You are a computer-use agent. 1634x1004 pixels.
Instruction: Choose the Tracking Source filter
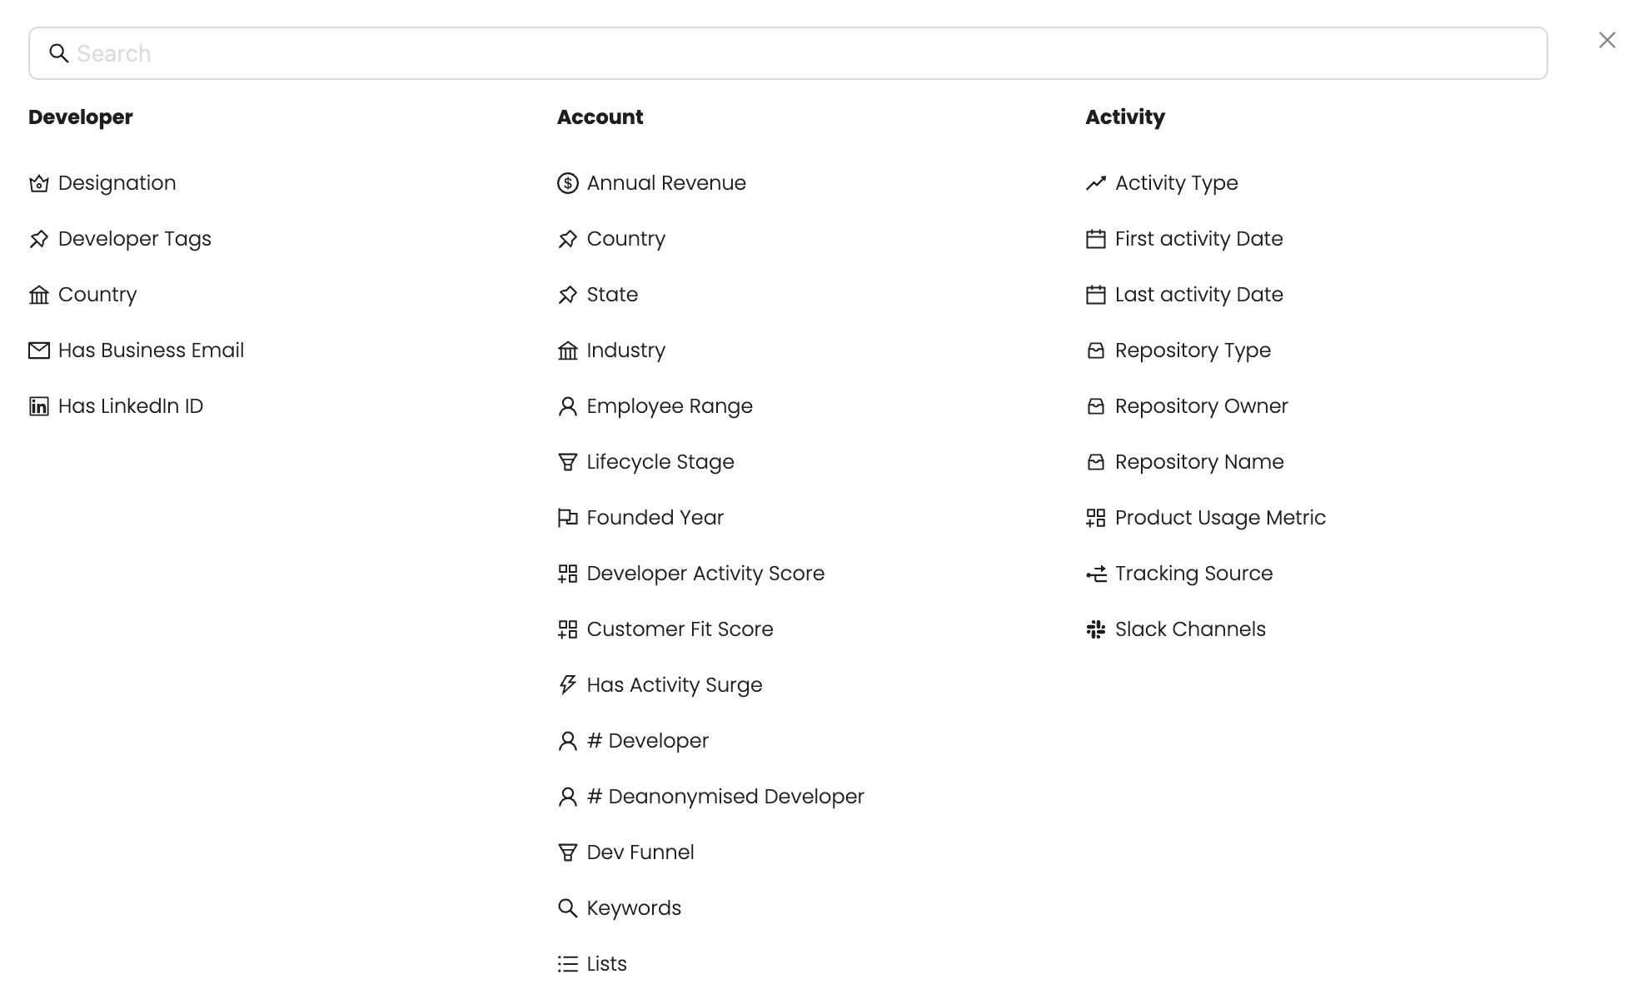pyautogui.click(x=1193, y=574)
